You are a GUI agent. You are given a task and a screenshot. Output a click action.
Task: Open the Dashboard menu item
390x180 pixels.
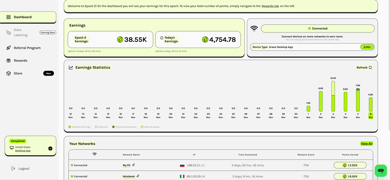28,17
